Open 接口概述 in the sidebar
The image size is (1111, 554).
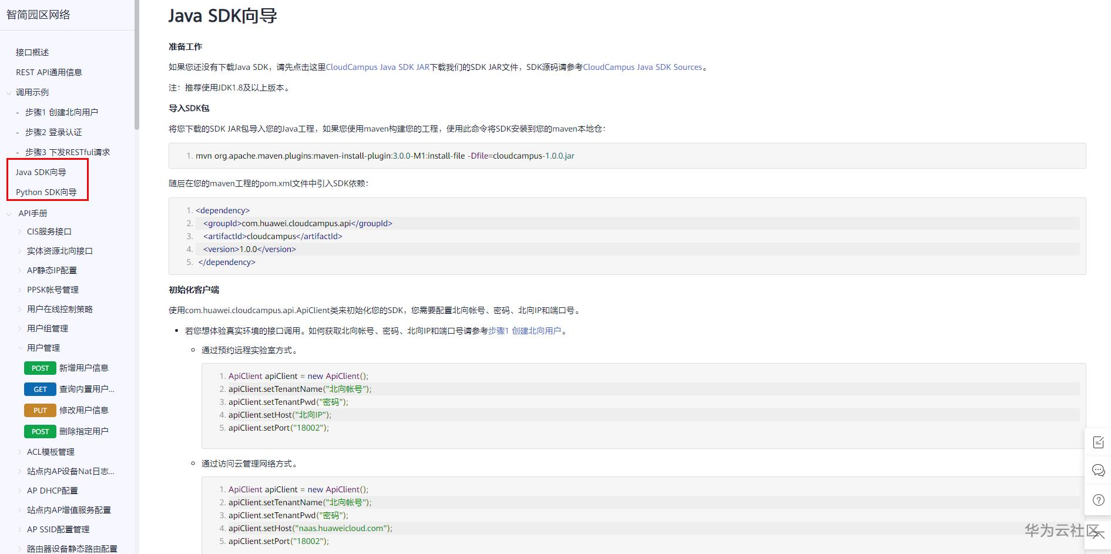[32, 52]
